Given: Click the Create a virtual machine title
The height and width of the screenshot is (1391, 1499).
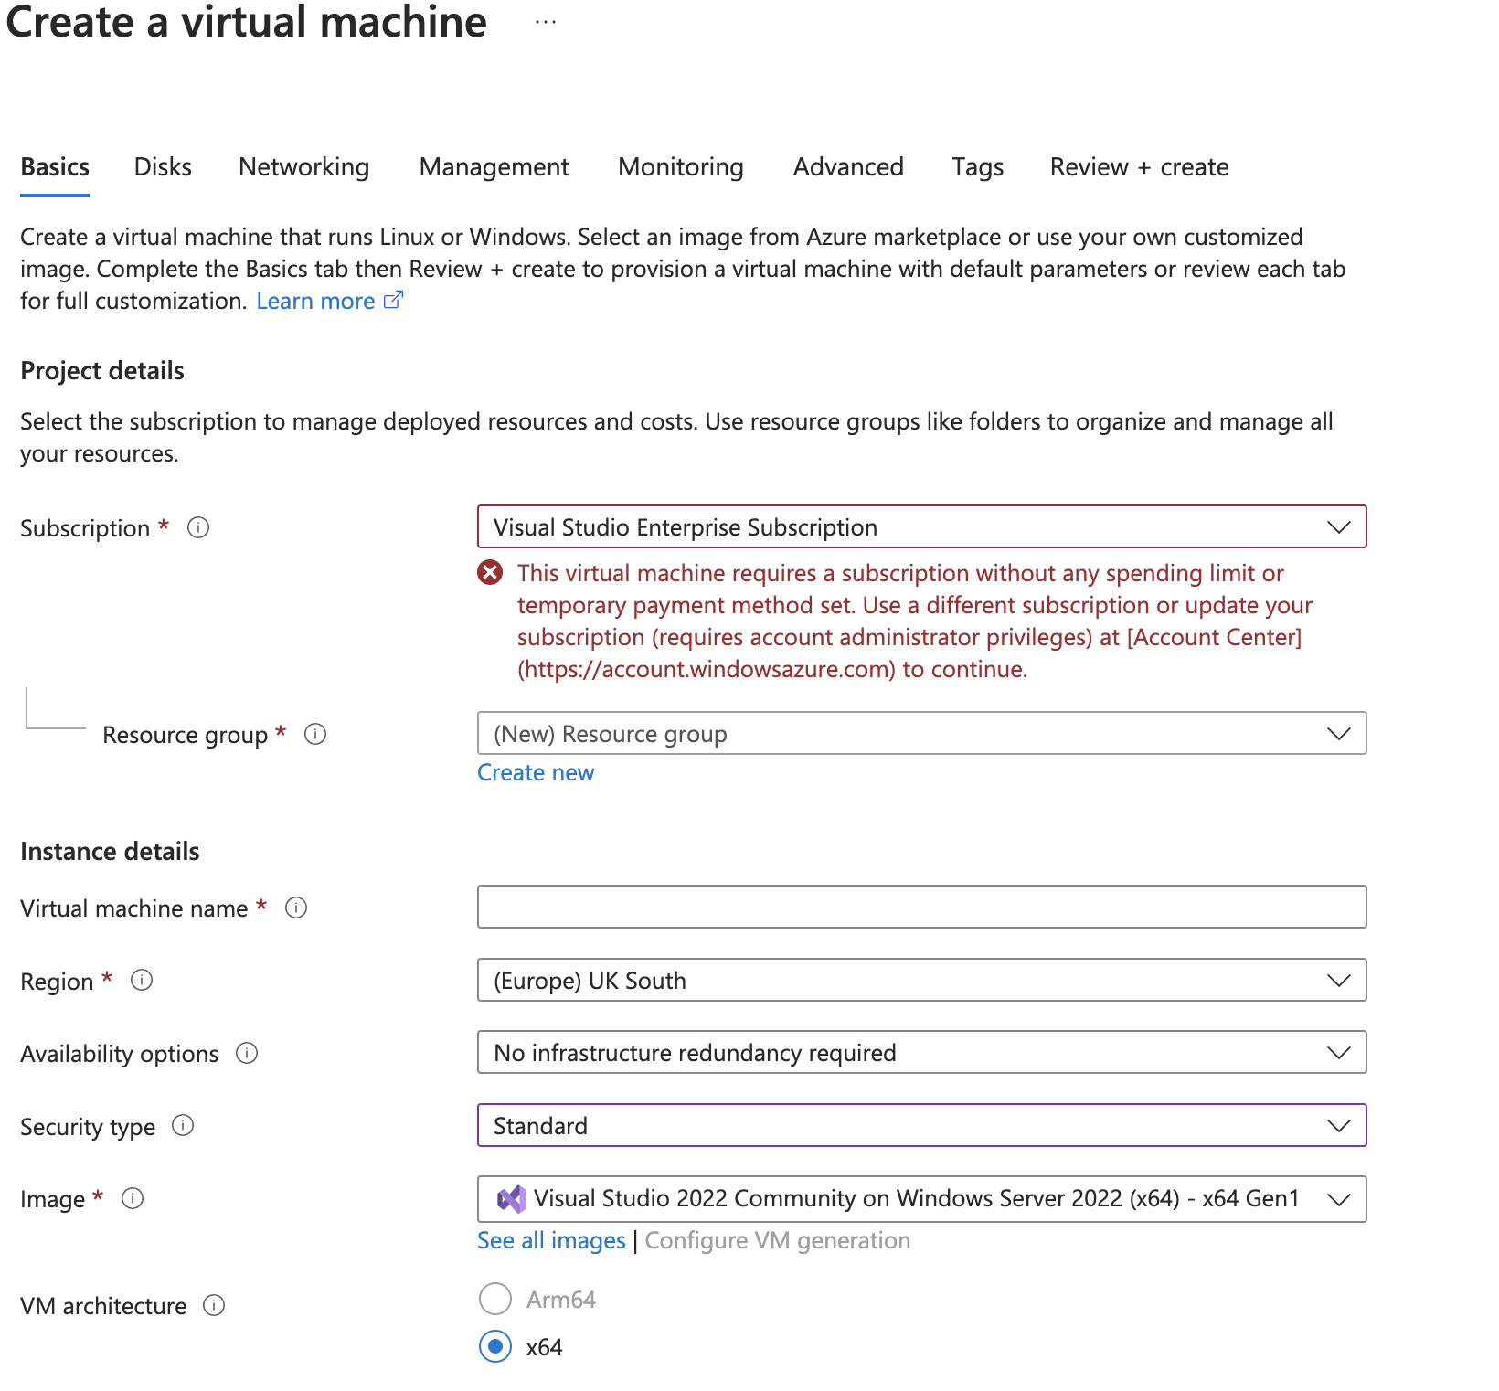Looking at the screenshot, I should 247,22.
